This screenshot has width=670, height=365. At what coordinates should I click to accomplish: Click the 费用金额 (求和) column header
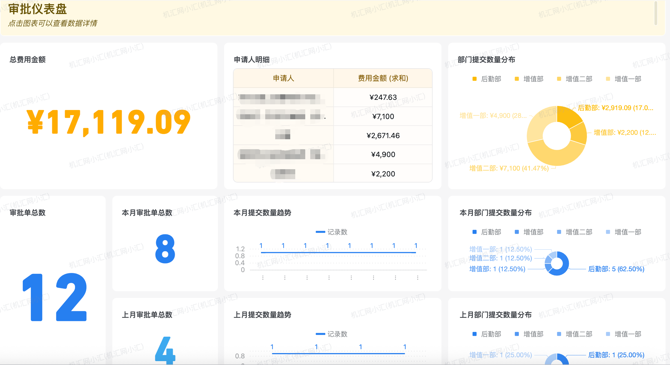click(383, 78)
